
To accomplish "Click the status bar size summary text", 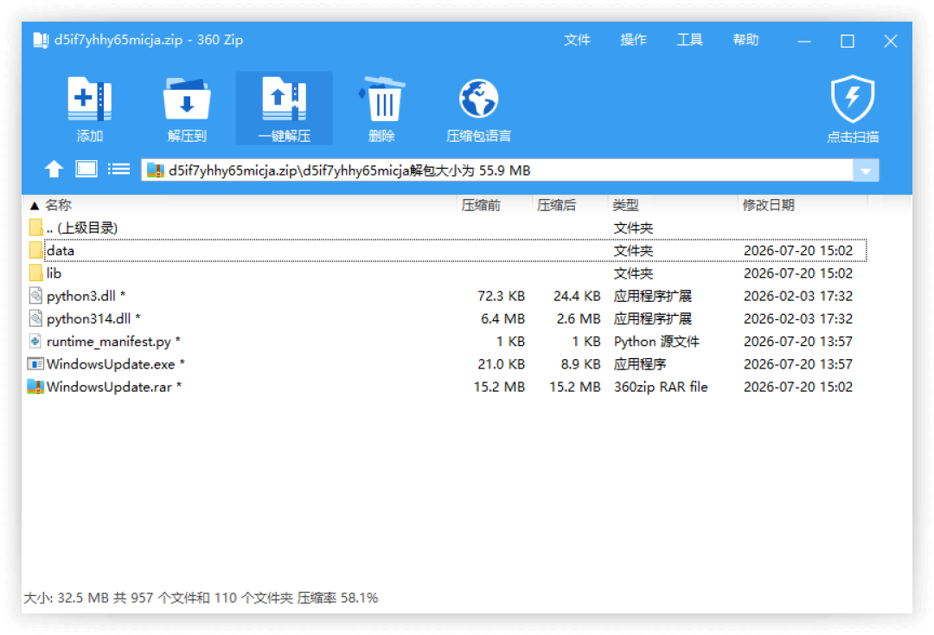I will pyautogui.click(x=201, y=598).
